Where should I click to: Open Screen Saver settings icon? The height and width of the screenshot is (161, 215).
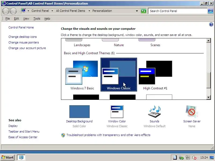(x=192, y=112)
